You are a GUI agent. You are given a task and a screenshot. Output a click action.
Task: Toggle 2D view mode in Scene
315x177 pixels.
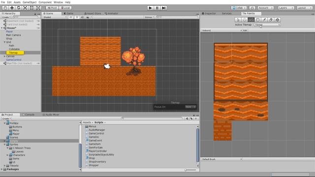click(71, 17)
